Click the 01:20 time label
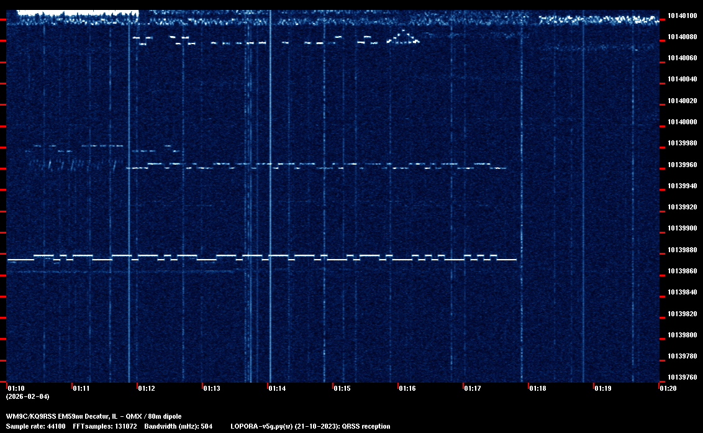Viewport: 703px width, 433px height. (x=668, y=388)
